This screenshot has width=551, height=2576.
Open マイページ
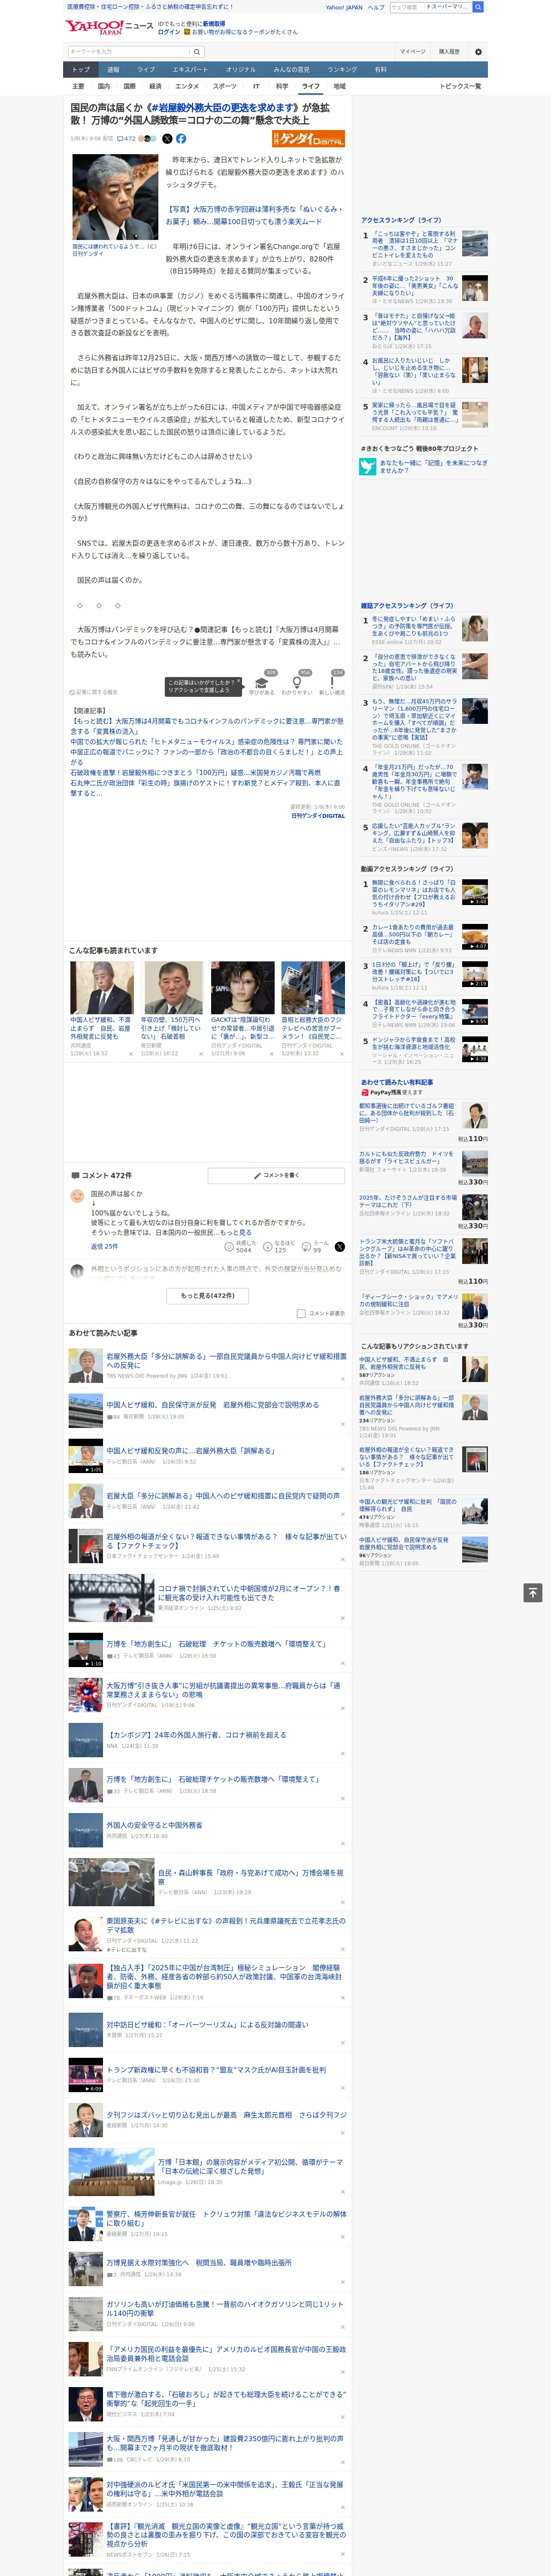coord(413,52)
